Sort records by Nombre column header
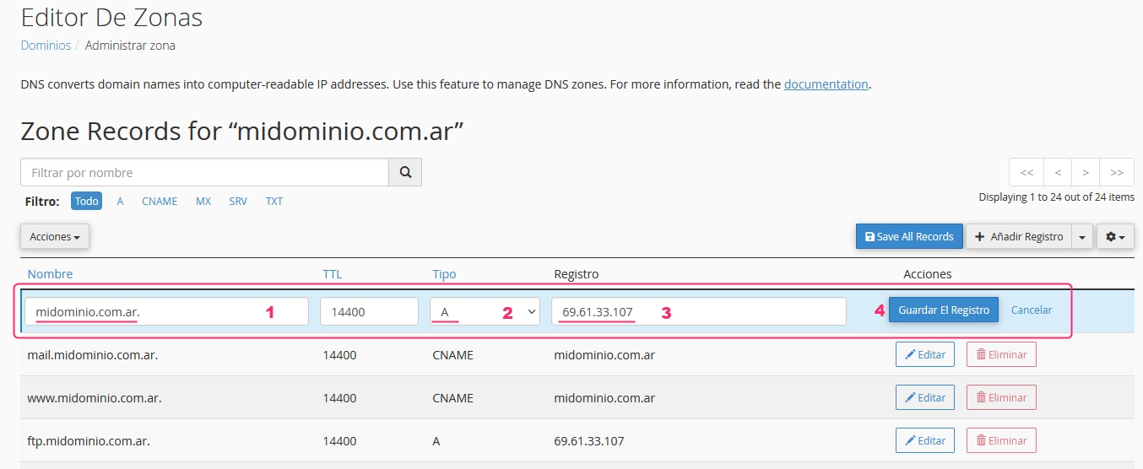 coord(50,274)
